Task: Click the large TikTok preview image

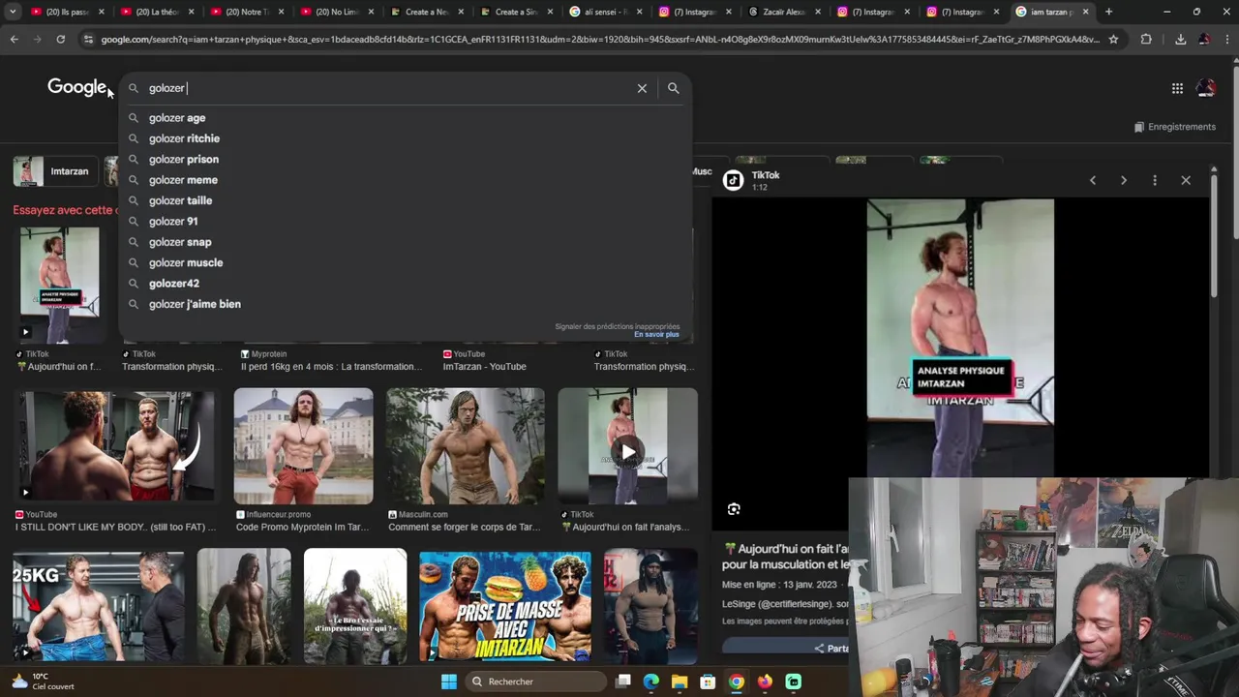Action: tap(960, 338)
